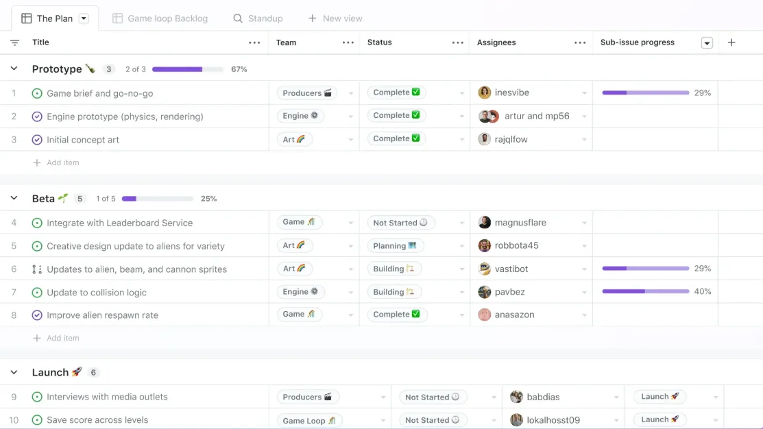Viewport: 763px width, 429px height.
Task: Select Building status tag for vastibot row
Action: tap(393, 269)
